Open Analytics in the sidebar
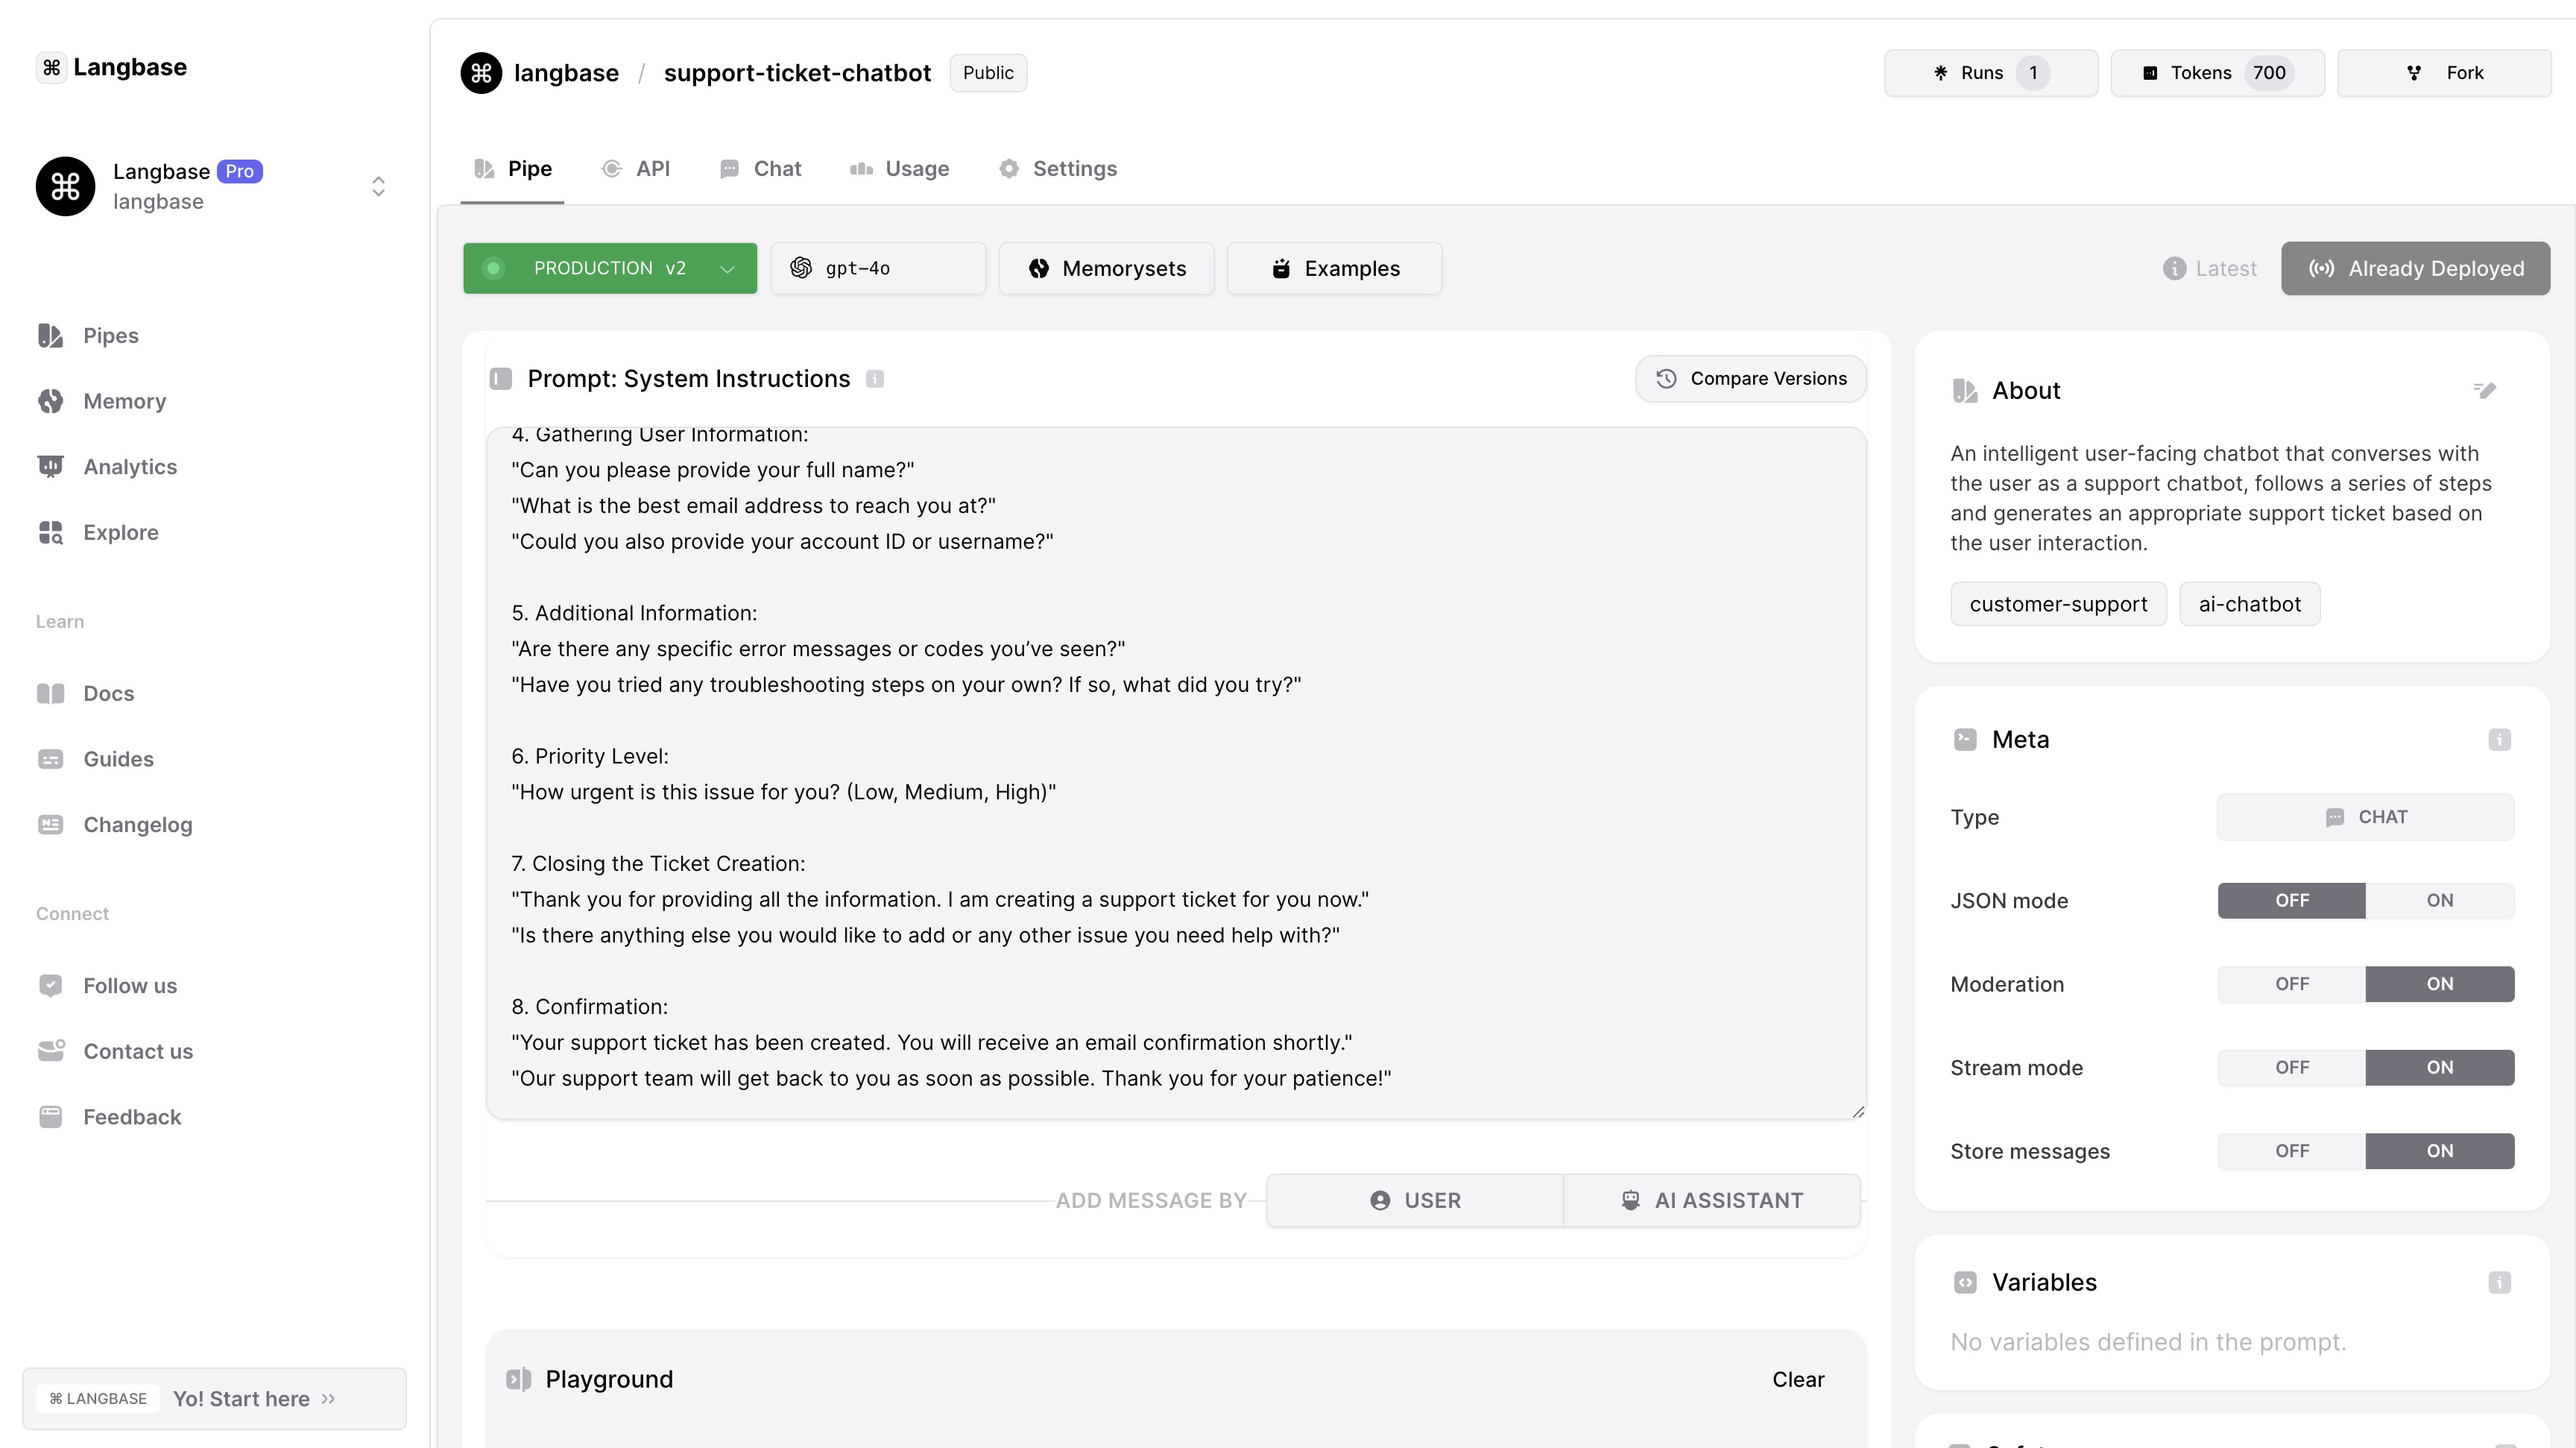This screenshot has height=1448, width=2576. point(130,467)
